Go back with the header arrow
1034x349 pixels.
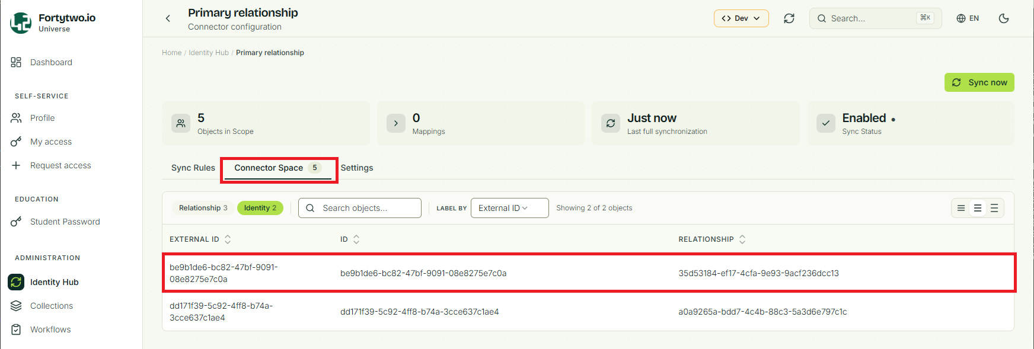pyautogui.click(x=168, y=18)
